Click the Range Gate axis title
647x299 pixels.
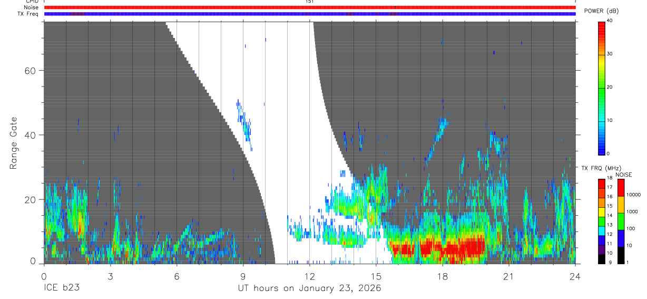tap(13, 142)
